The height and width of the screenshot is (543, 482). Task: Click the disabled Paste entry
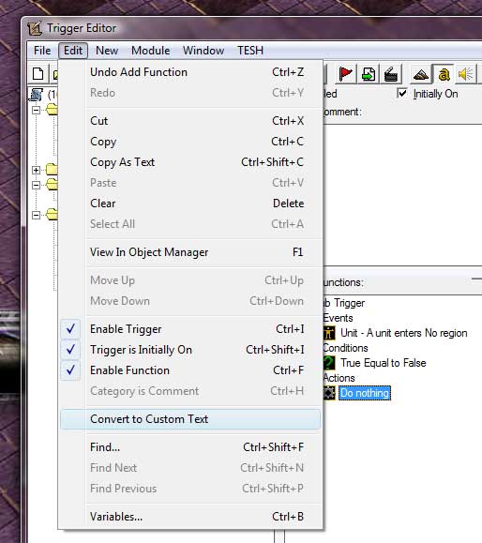(189, 183)
